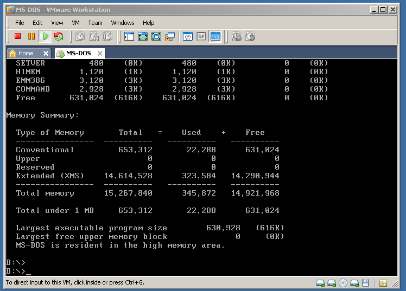Click the 'Total memory' row label
This screenshot has width=406, height=291.
click(x=45, y=193)
